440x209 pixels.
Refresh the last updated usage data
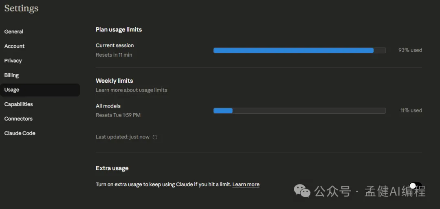155,137
